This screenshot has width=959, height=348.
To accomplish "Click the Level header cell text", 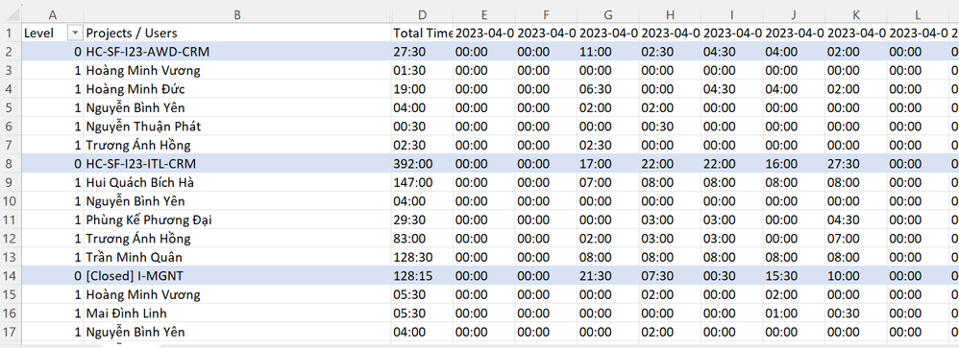I will pyautogui.click(x=38, y=33).
